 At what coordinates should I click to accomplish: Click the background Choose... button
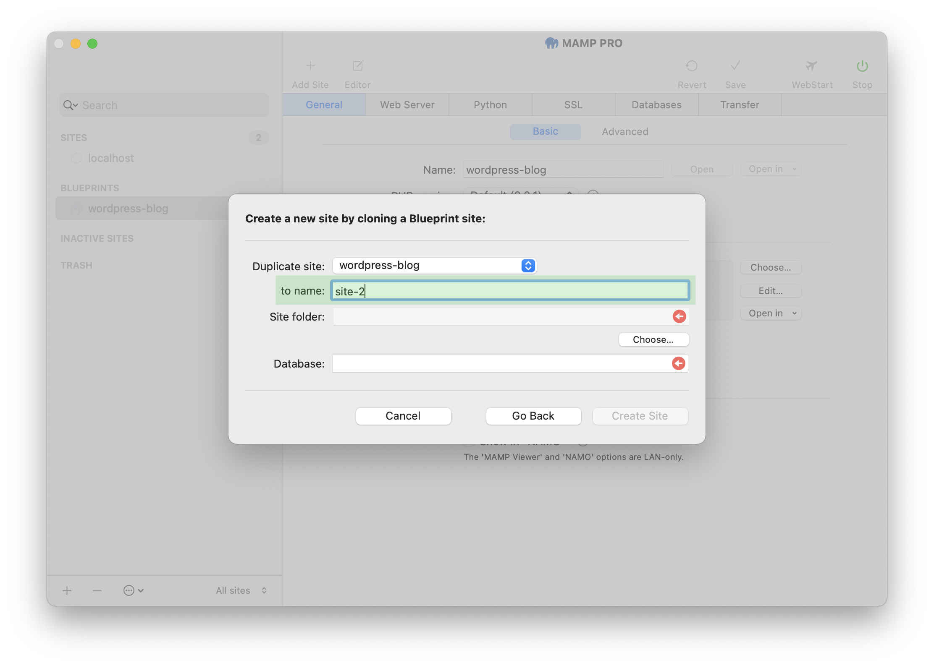(x=771, y=267)
